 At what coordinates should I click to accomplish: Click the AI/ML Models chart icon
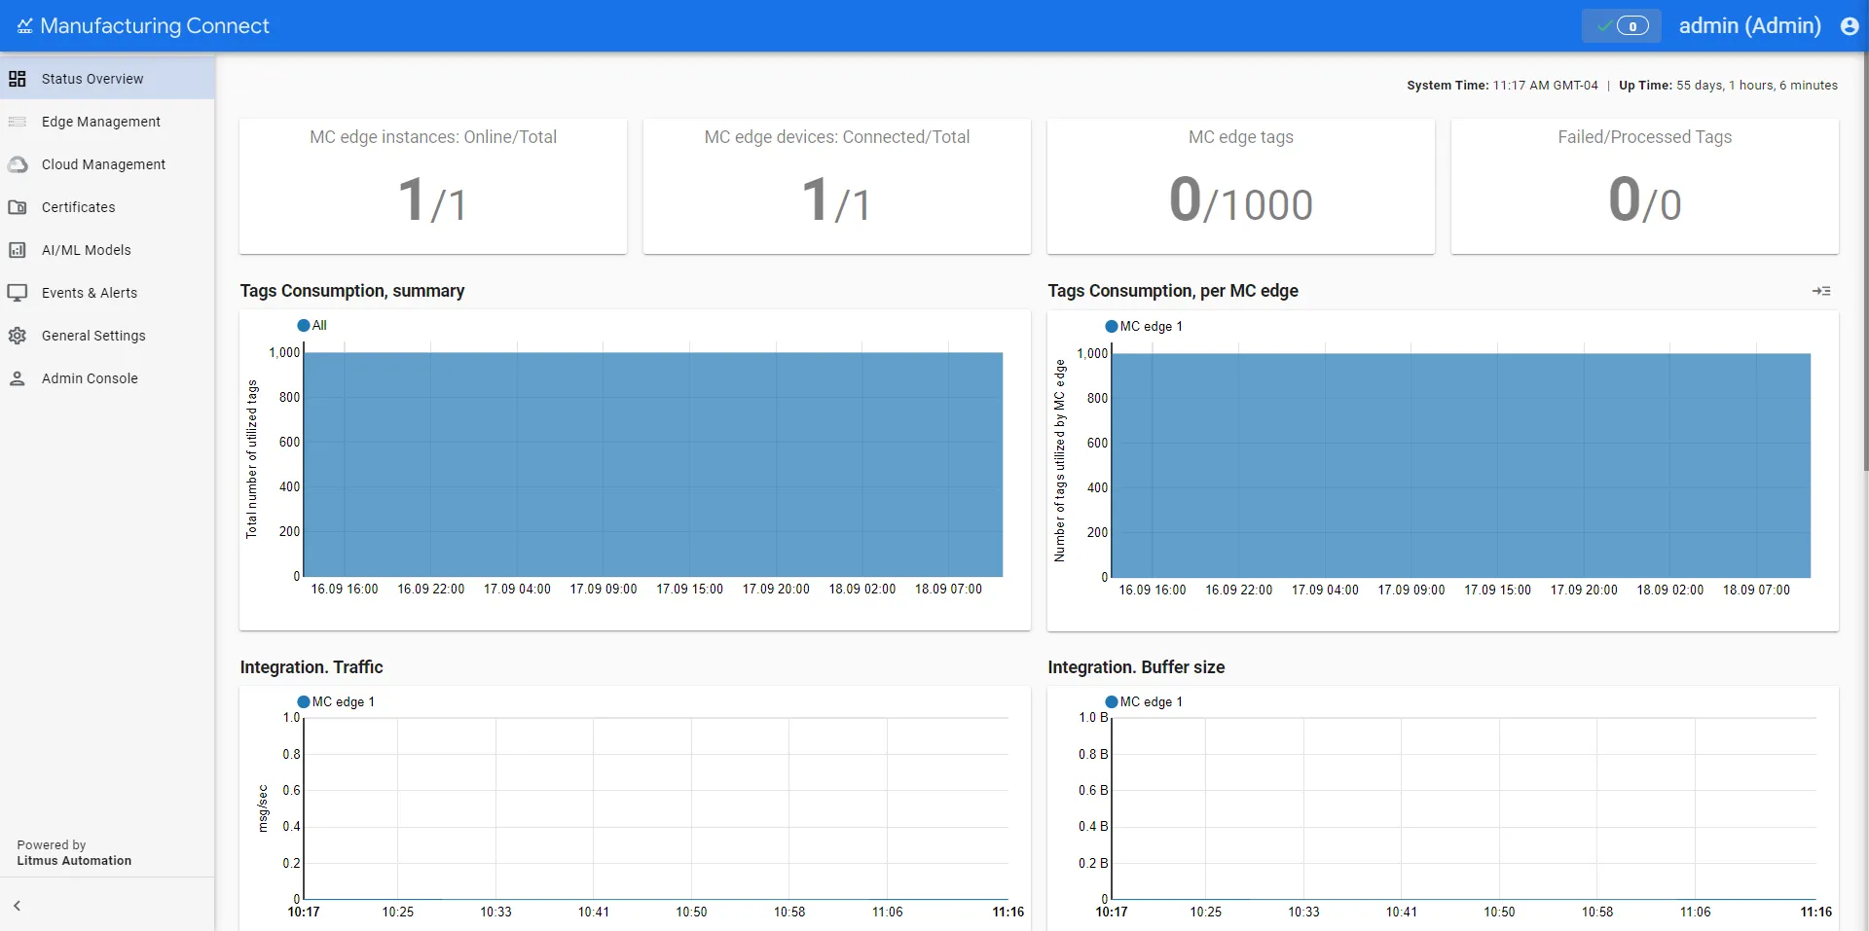18,250
